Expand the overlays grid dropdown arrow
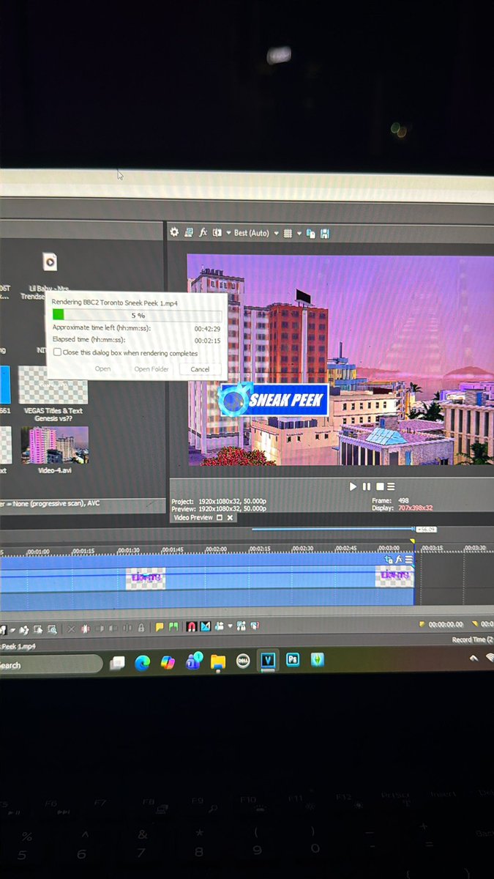Image resolution: width=494 pixels, height=879 pixels. tap(299, 234)
